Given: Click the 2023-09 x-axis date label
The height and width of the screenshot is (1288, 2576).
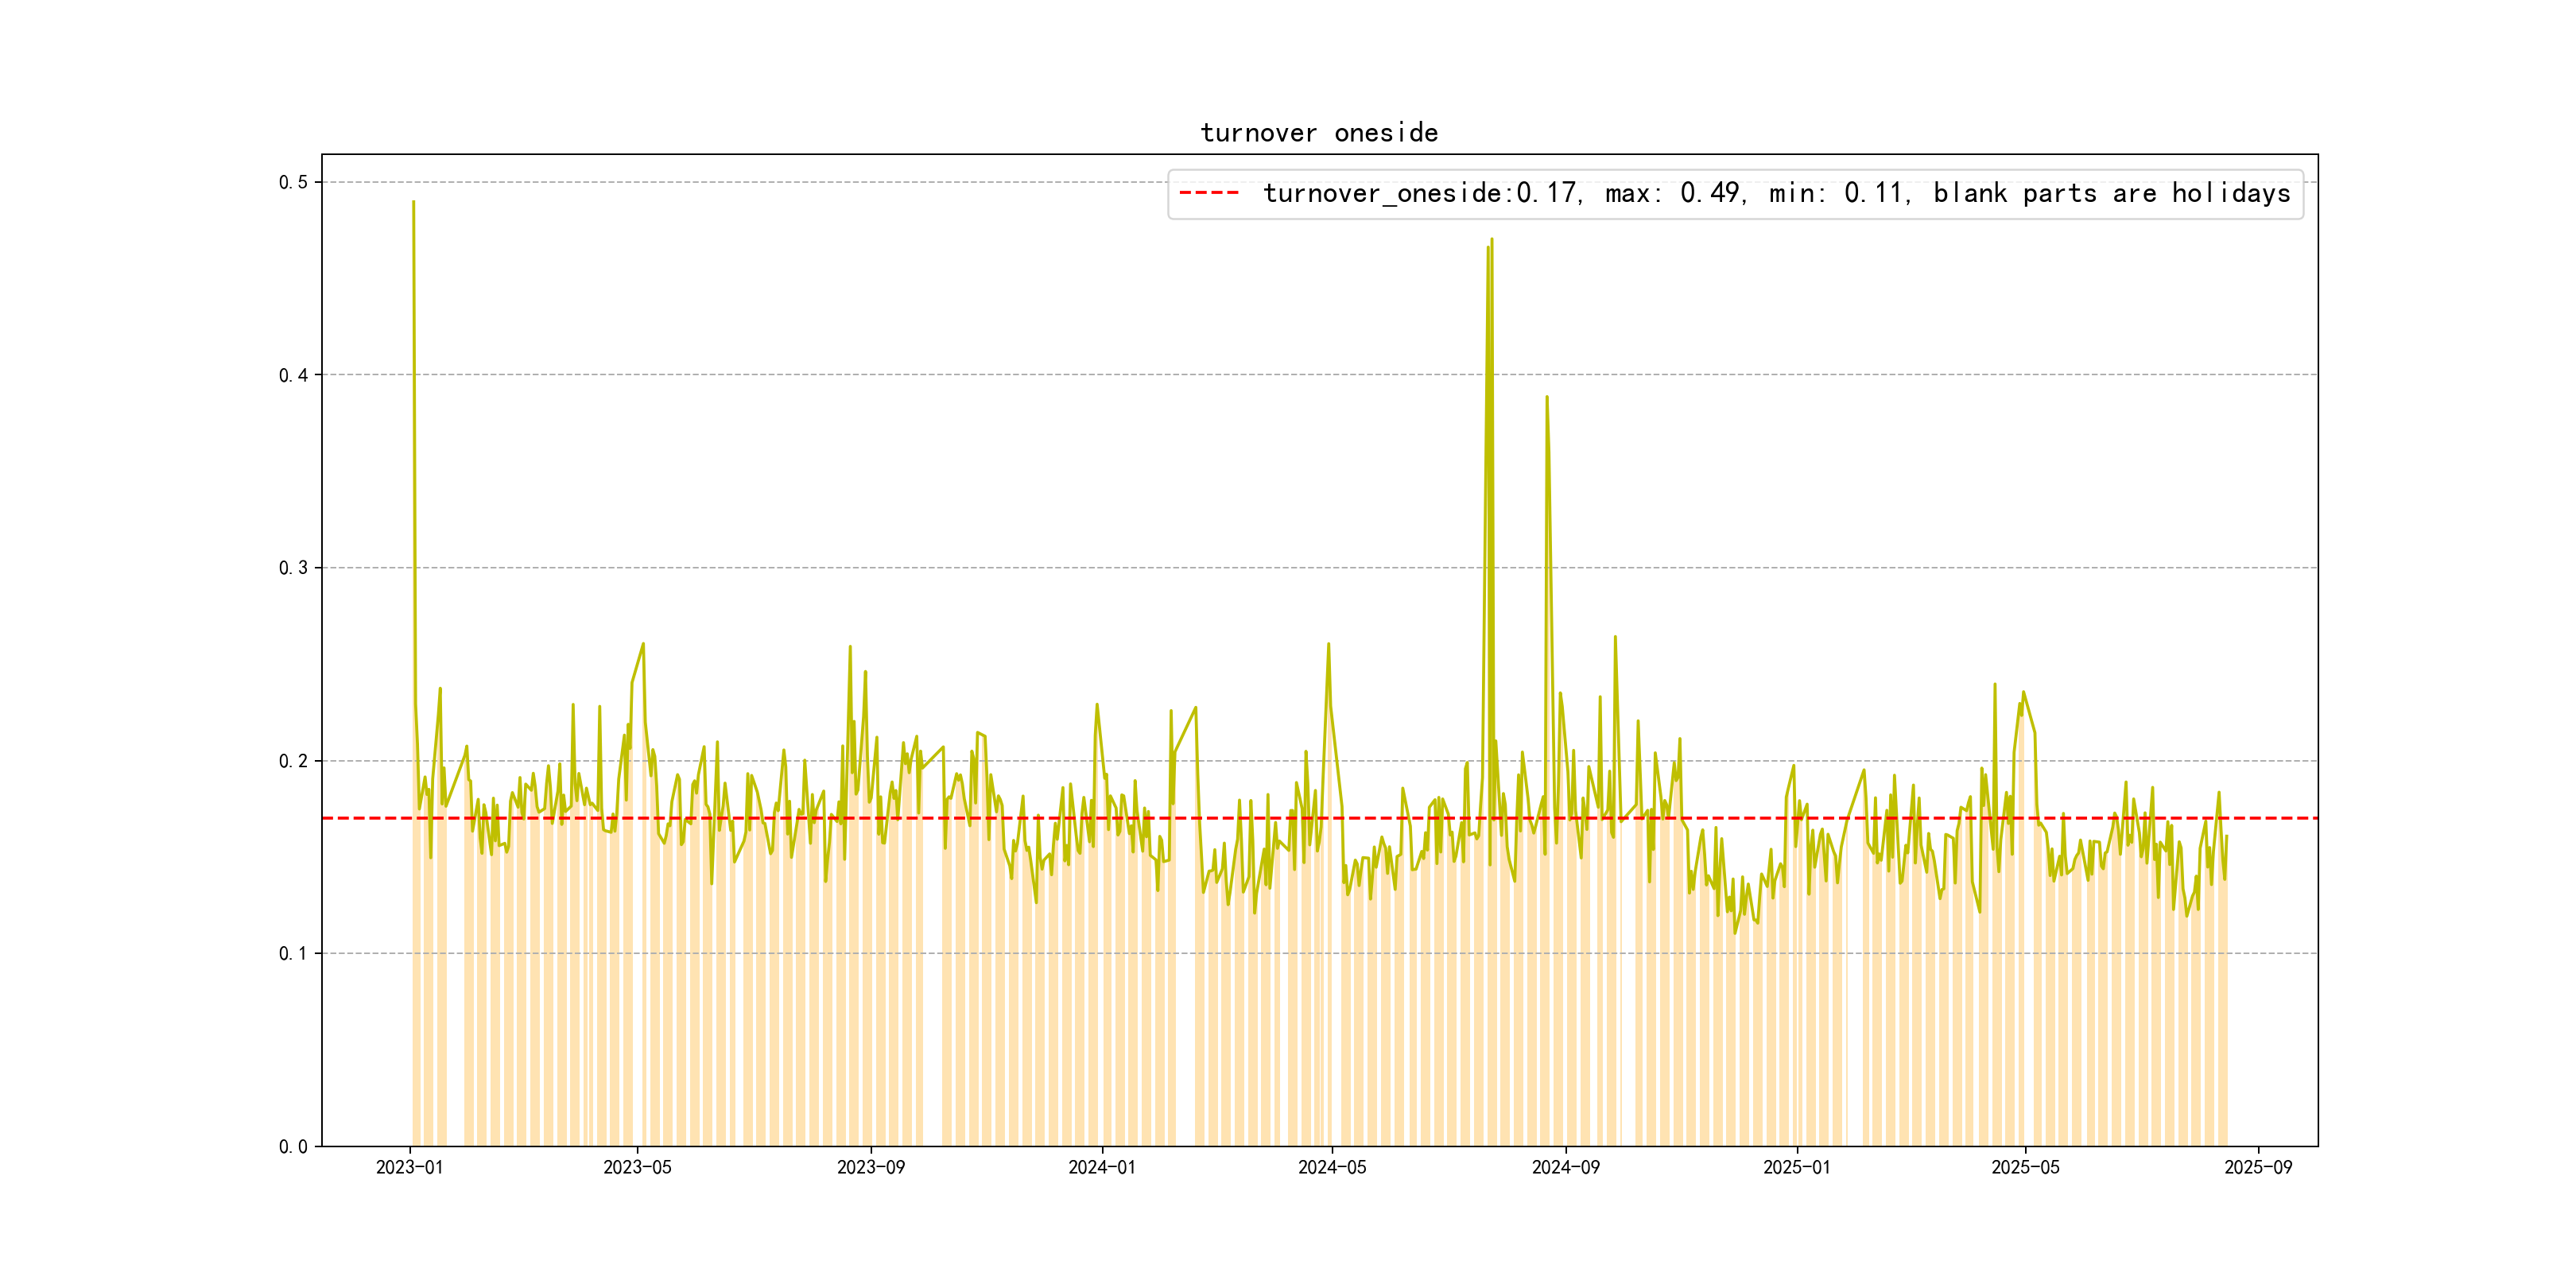Looking at the screenshot, I should [x=870, y=1167].
